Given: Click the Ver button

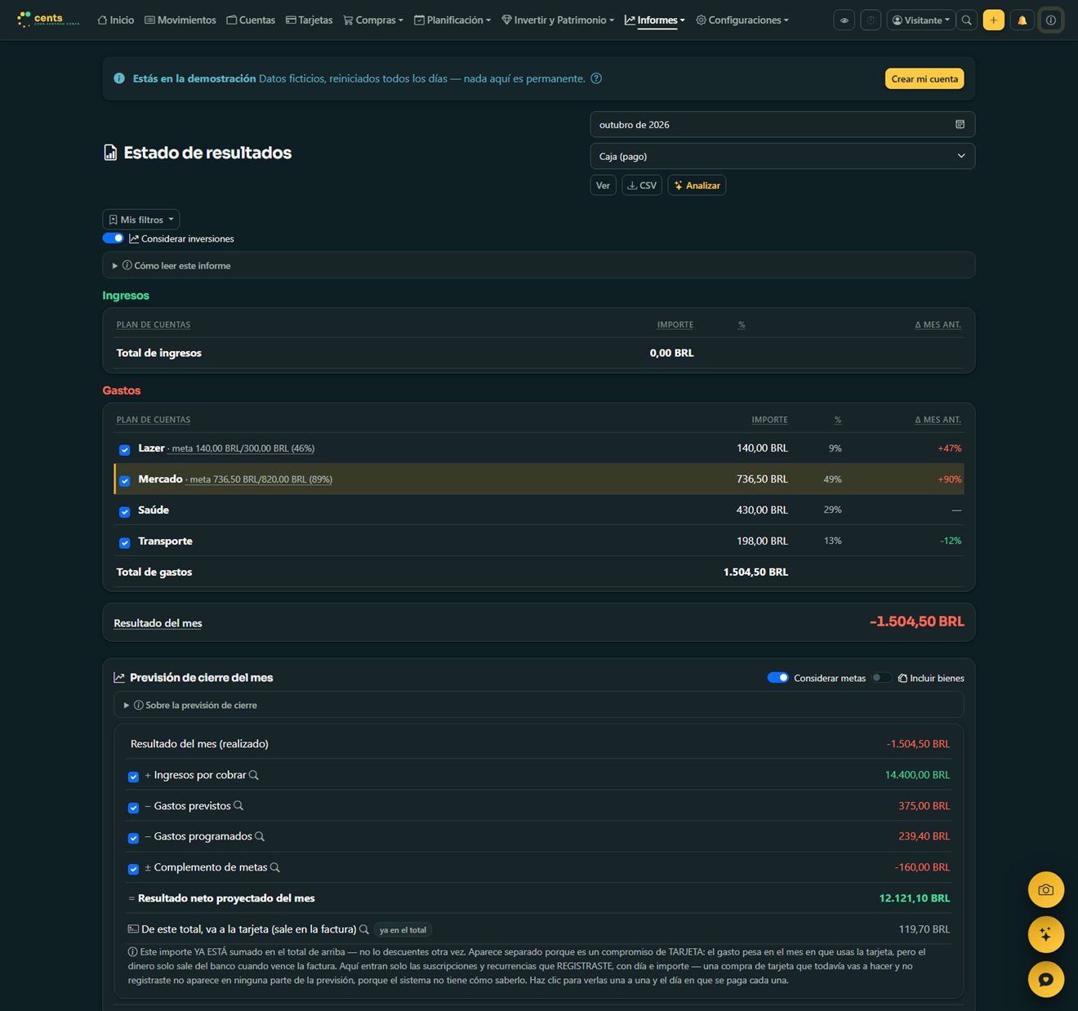Looking at the screenshot, I should pos(603,185).
